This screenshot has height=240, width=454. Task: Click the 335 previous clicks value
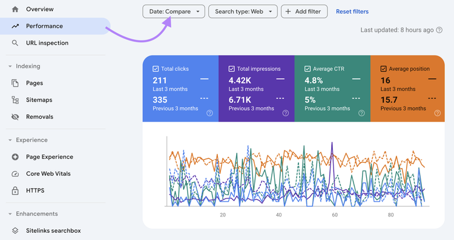(160, 100)
